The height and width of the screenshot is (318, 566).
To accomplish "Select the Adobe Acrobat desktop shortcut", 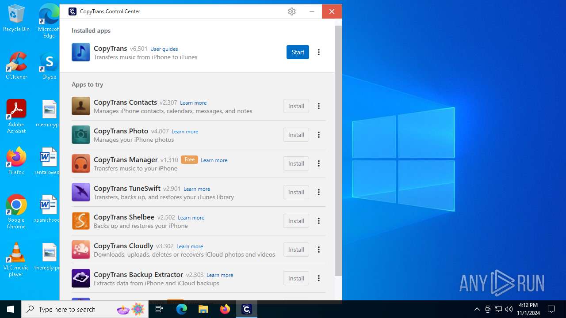I will click(x=16, y=117).
